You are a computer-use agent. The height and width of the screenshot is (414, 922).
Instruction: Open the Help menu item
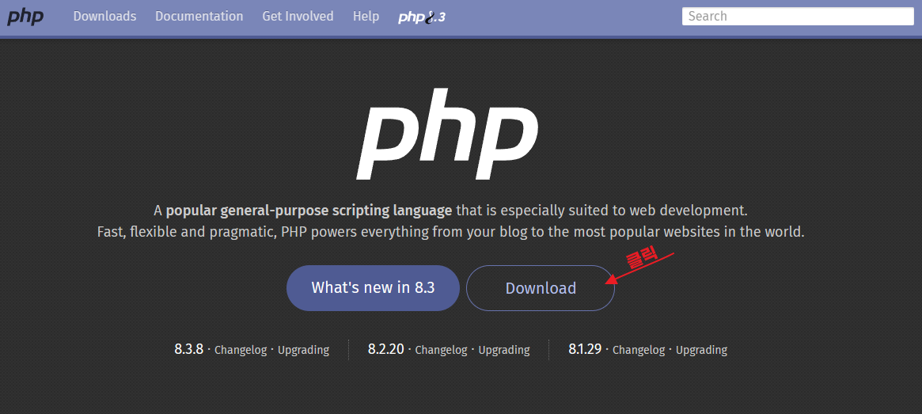click(366, 17)
